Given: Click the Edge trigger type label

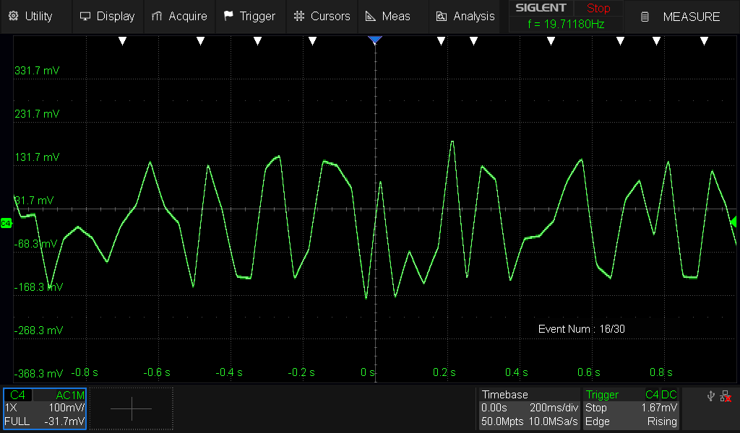Looking at the screenshot, I should 597,421.
